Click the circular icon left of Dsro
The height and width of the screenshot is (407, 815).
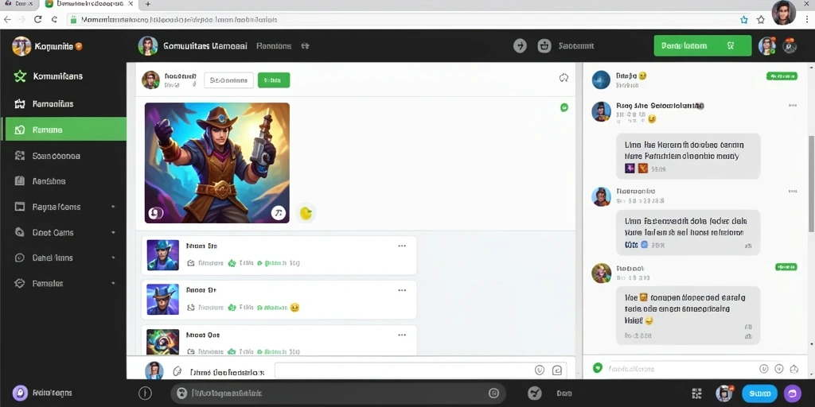(x=534, y=393)
